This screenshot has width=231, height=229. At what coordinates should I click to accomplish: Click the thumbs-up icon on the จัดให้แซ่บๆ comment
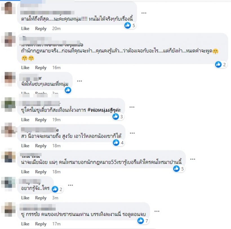pos(68,90)
